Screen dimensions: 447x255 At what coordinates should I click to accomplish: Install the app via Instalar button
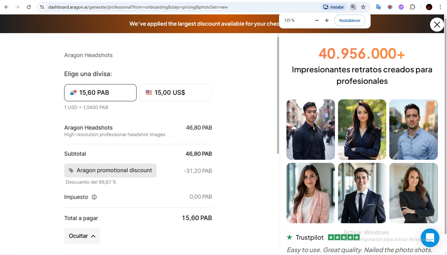(x=334, y=7)
